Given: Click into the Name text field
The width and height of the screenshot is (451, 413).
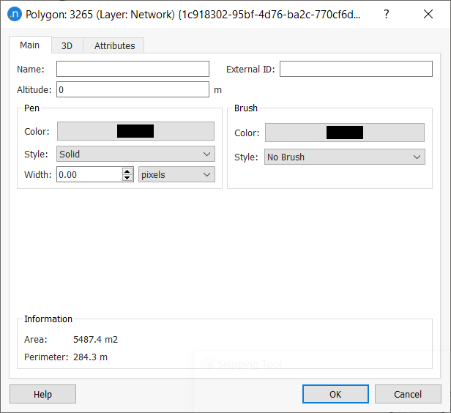Looking at the screenshot, I should 133,69.
